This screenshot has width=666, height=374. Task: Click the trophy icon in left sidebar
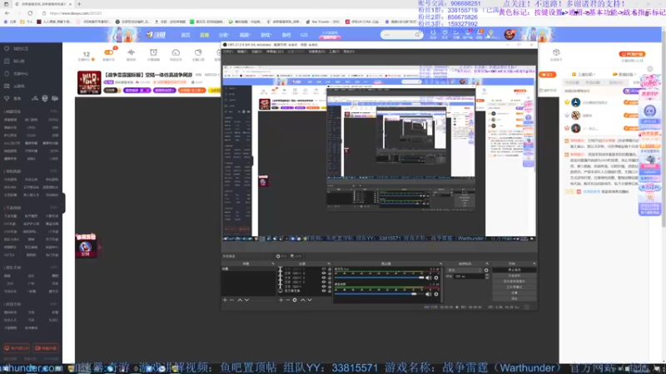pyautogui.click(x=7, y=98)
